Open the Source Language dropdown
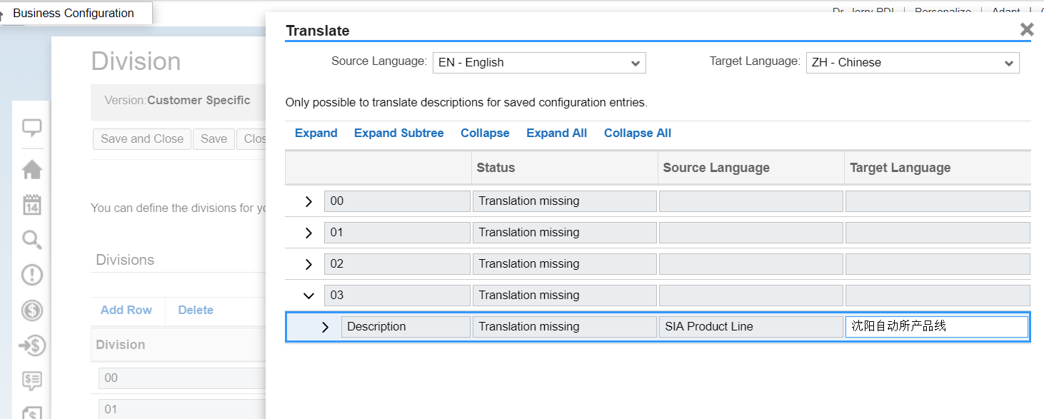The height and width of the screenshot is (419, 1044). point(539,63)
